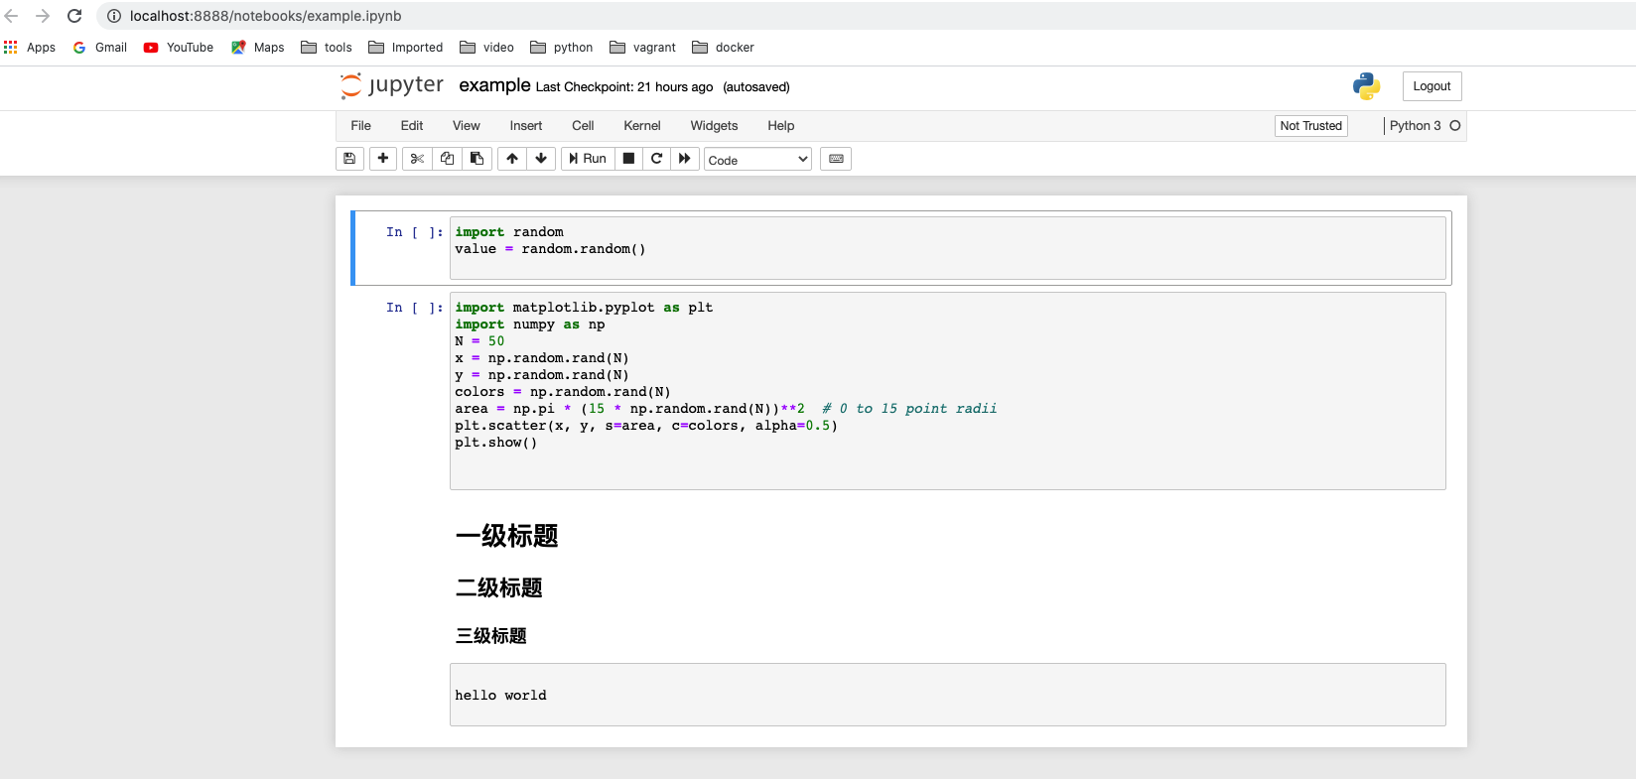Cut selected cells with the scissors icon
The width and height of the screenshot is (1636, 779).
point(417,159)
